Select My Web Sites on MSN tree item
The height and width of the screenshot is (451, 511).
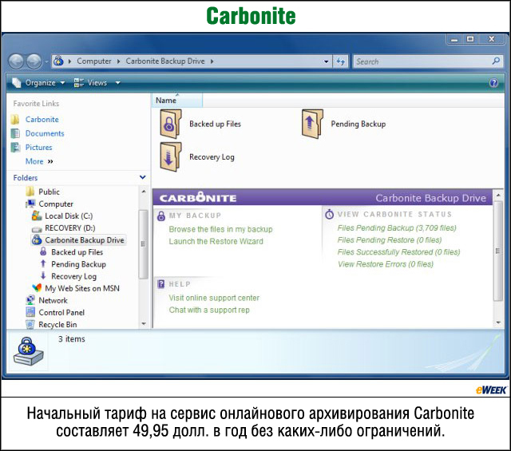point(82,288)
